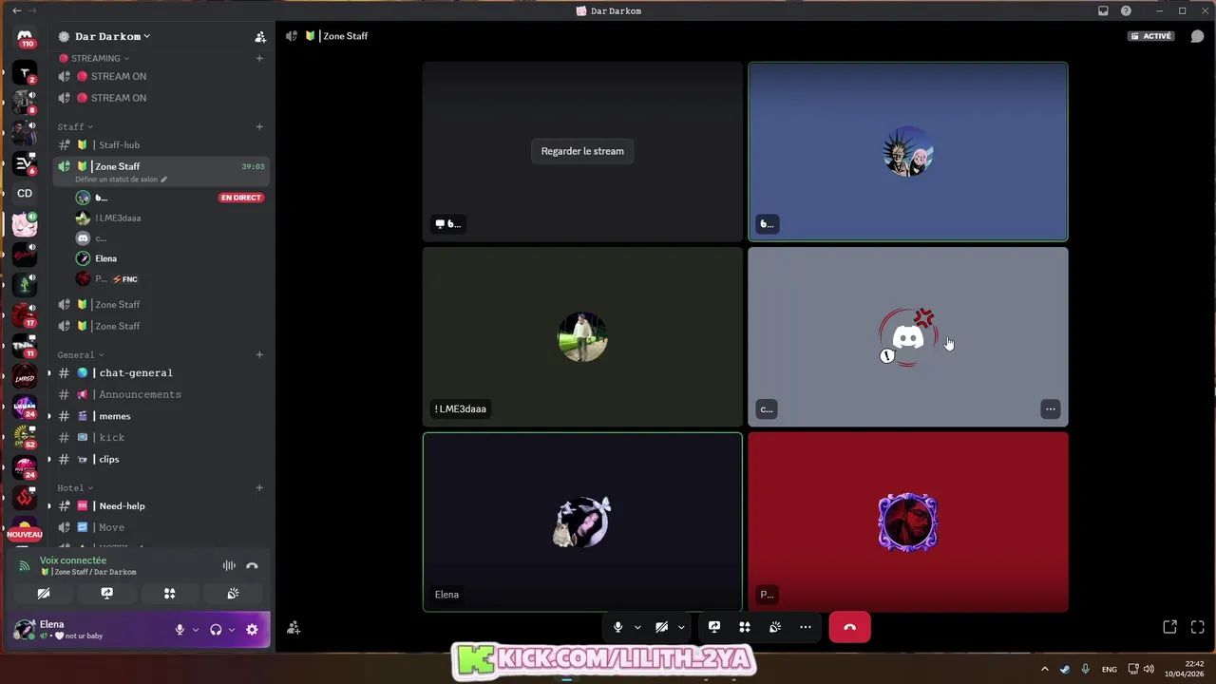Open the inbox icon in title bar
Screen dimensions: 1216x684
(1103, 10)
